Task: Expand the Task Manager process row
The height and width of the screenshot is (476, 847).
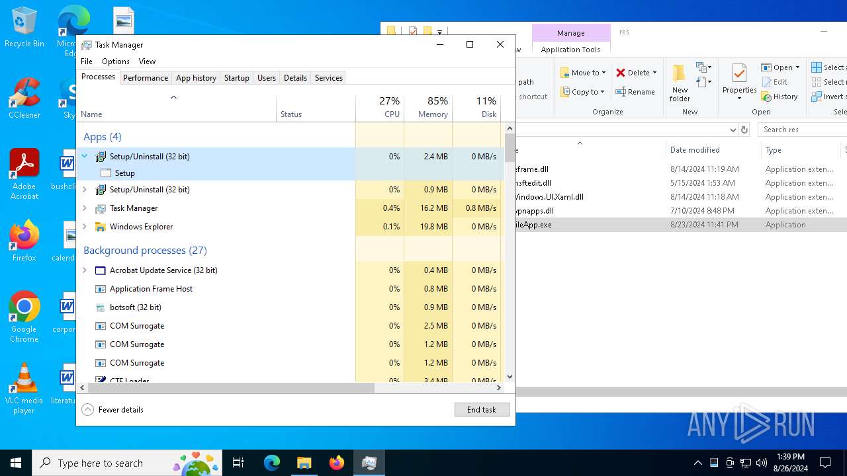Action: 84,208
